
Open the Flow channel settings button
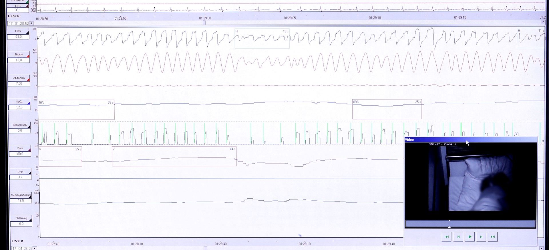(18, 31)
